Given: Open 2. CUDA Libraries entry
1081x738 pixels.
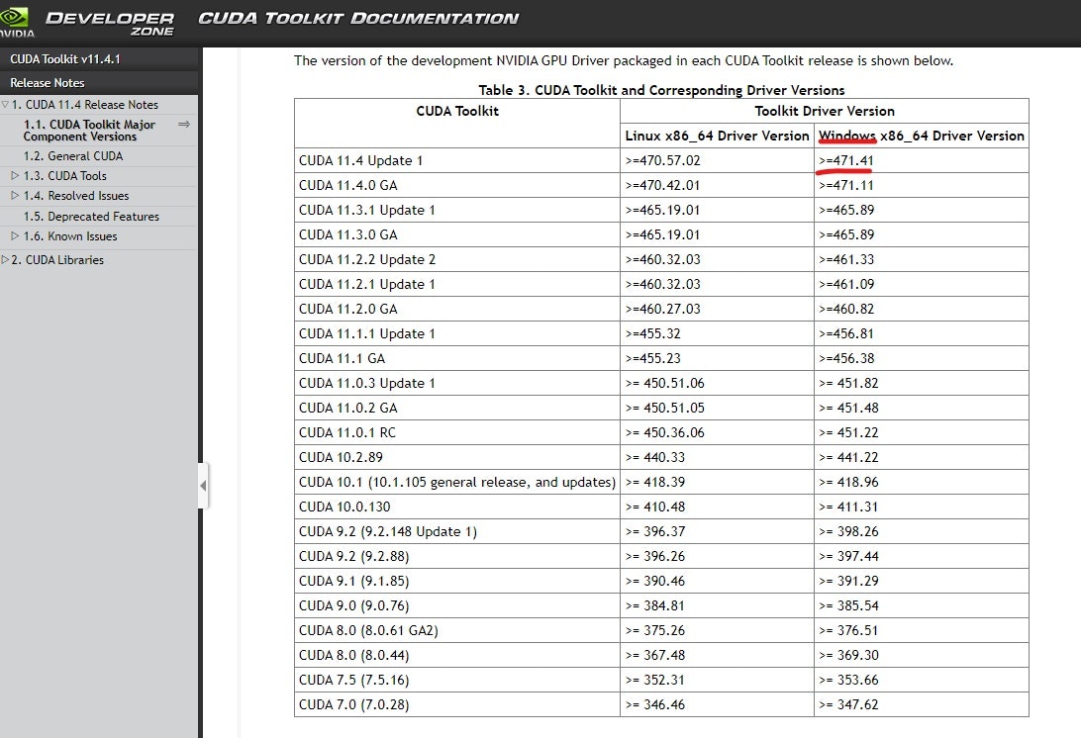Looking at the screenshot, I should (57, 260).
